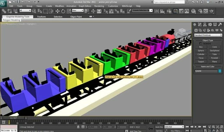
Task: Open the Hierarchy panel tab icon
Action: pos(205,25)
